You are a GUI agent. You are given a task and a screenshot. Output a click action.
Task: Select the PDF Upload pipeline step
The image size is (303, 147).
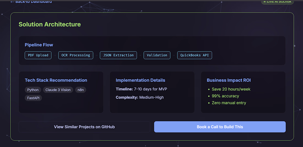coord(38,55)
